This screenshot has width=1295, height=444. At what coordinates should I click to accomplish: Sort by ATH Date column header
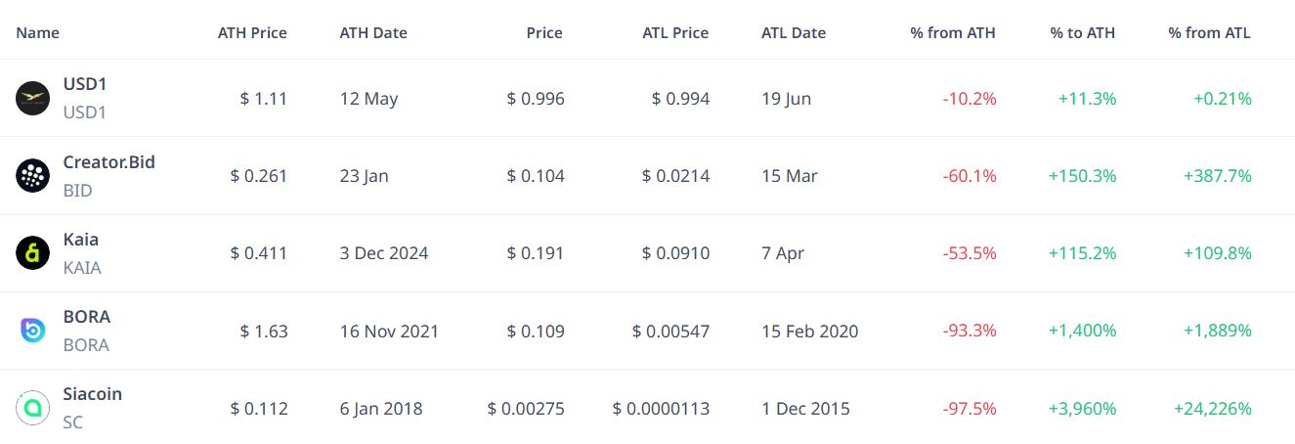tap(373, 32)
